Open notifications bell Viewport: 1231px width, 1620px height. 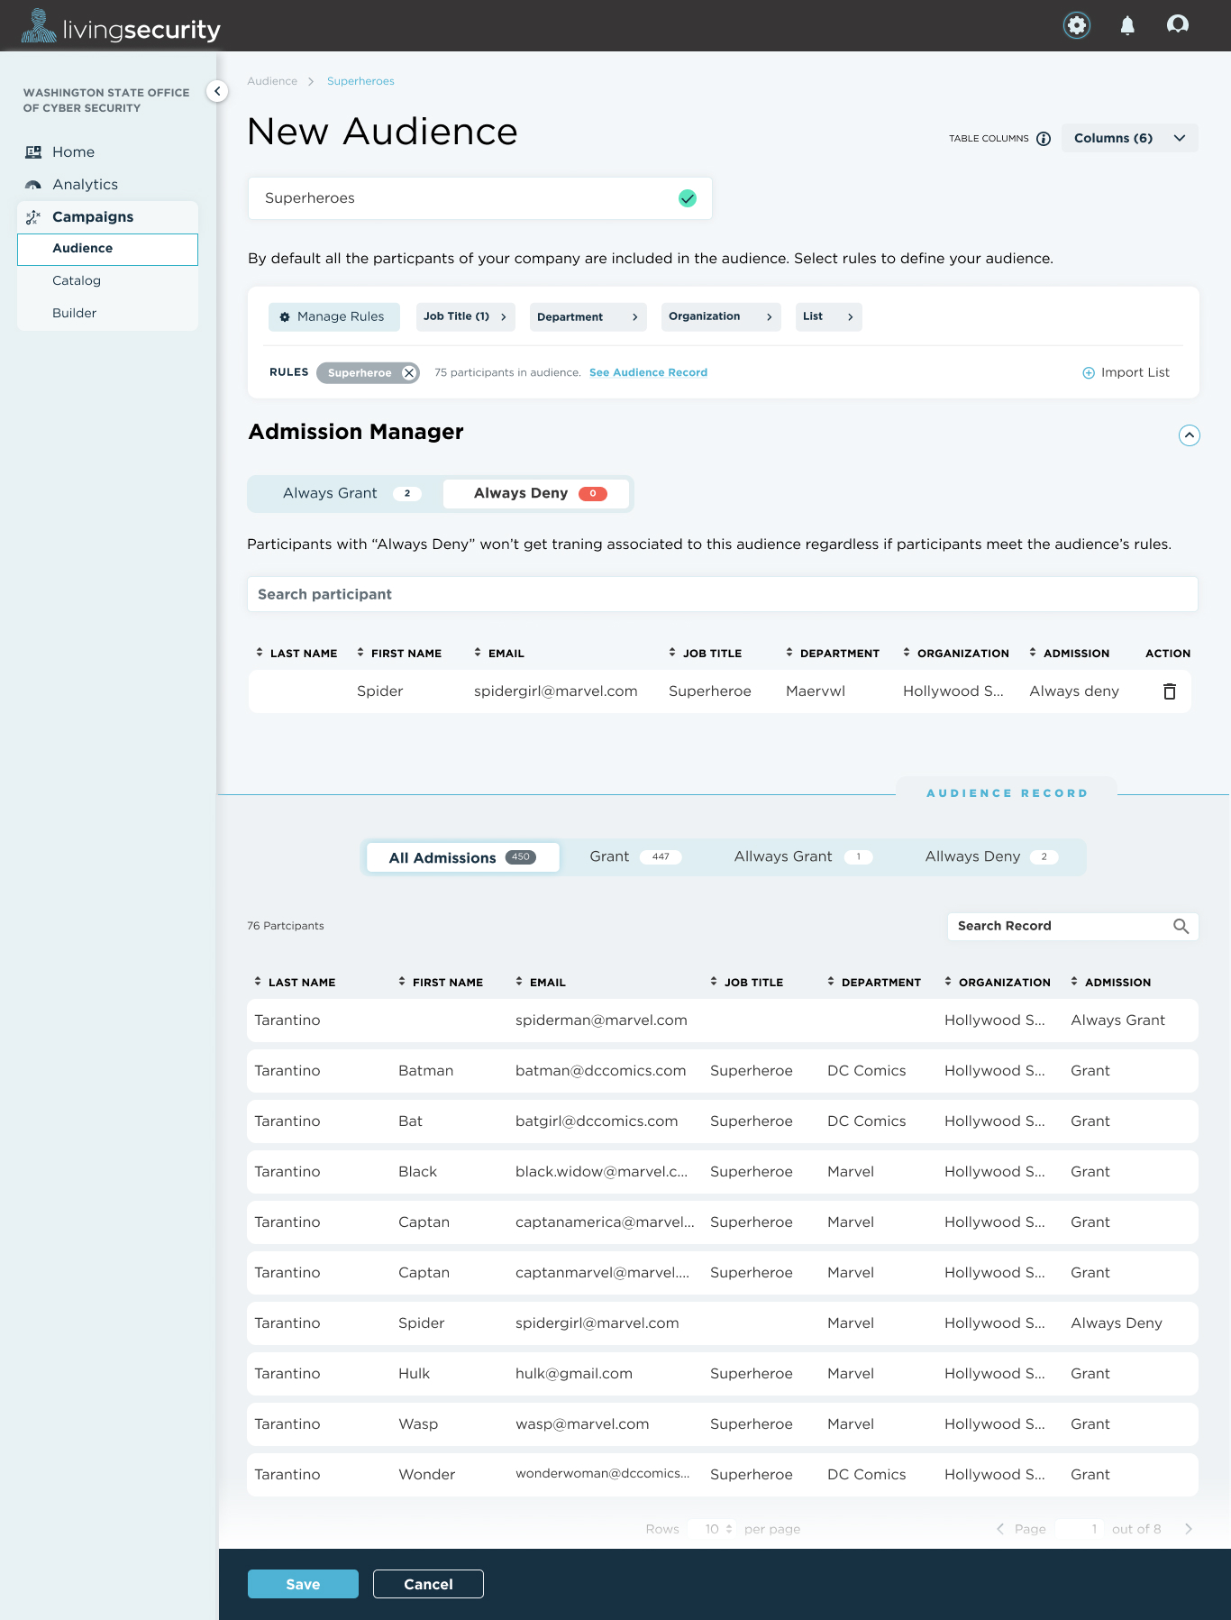click(1127, 25)
